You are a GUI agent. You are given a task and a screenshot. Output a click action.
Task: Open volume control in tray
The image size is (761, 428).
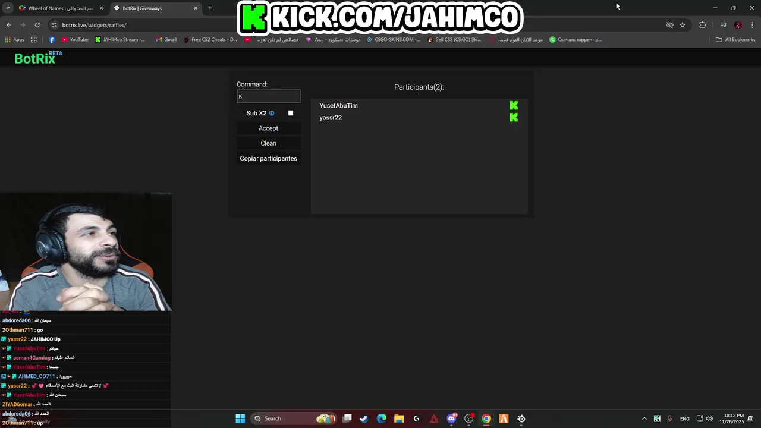tap(709, 418)
